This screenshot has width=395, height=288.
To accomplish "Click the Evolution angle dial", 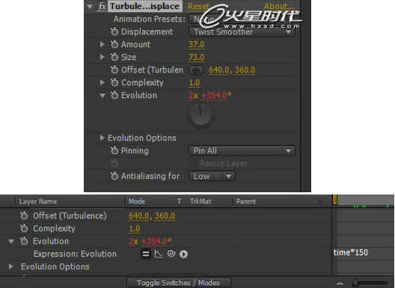I will point(200,116).
